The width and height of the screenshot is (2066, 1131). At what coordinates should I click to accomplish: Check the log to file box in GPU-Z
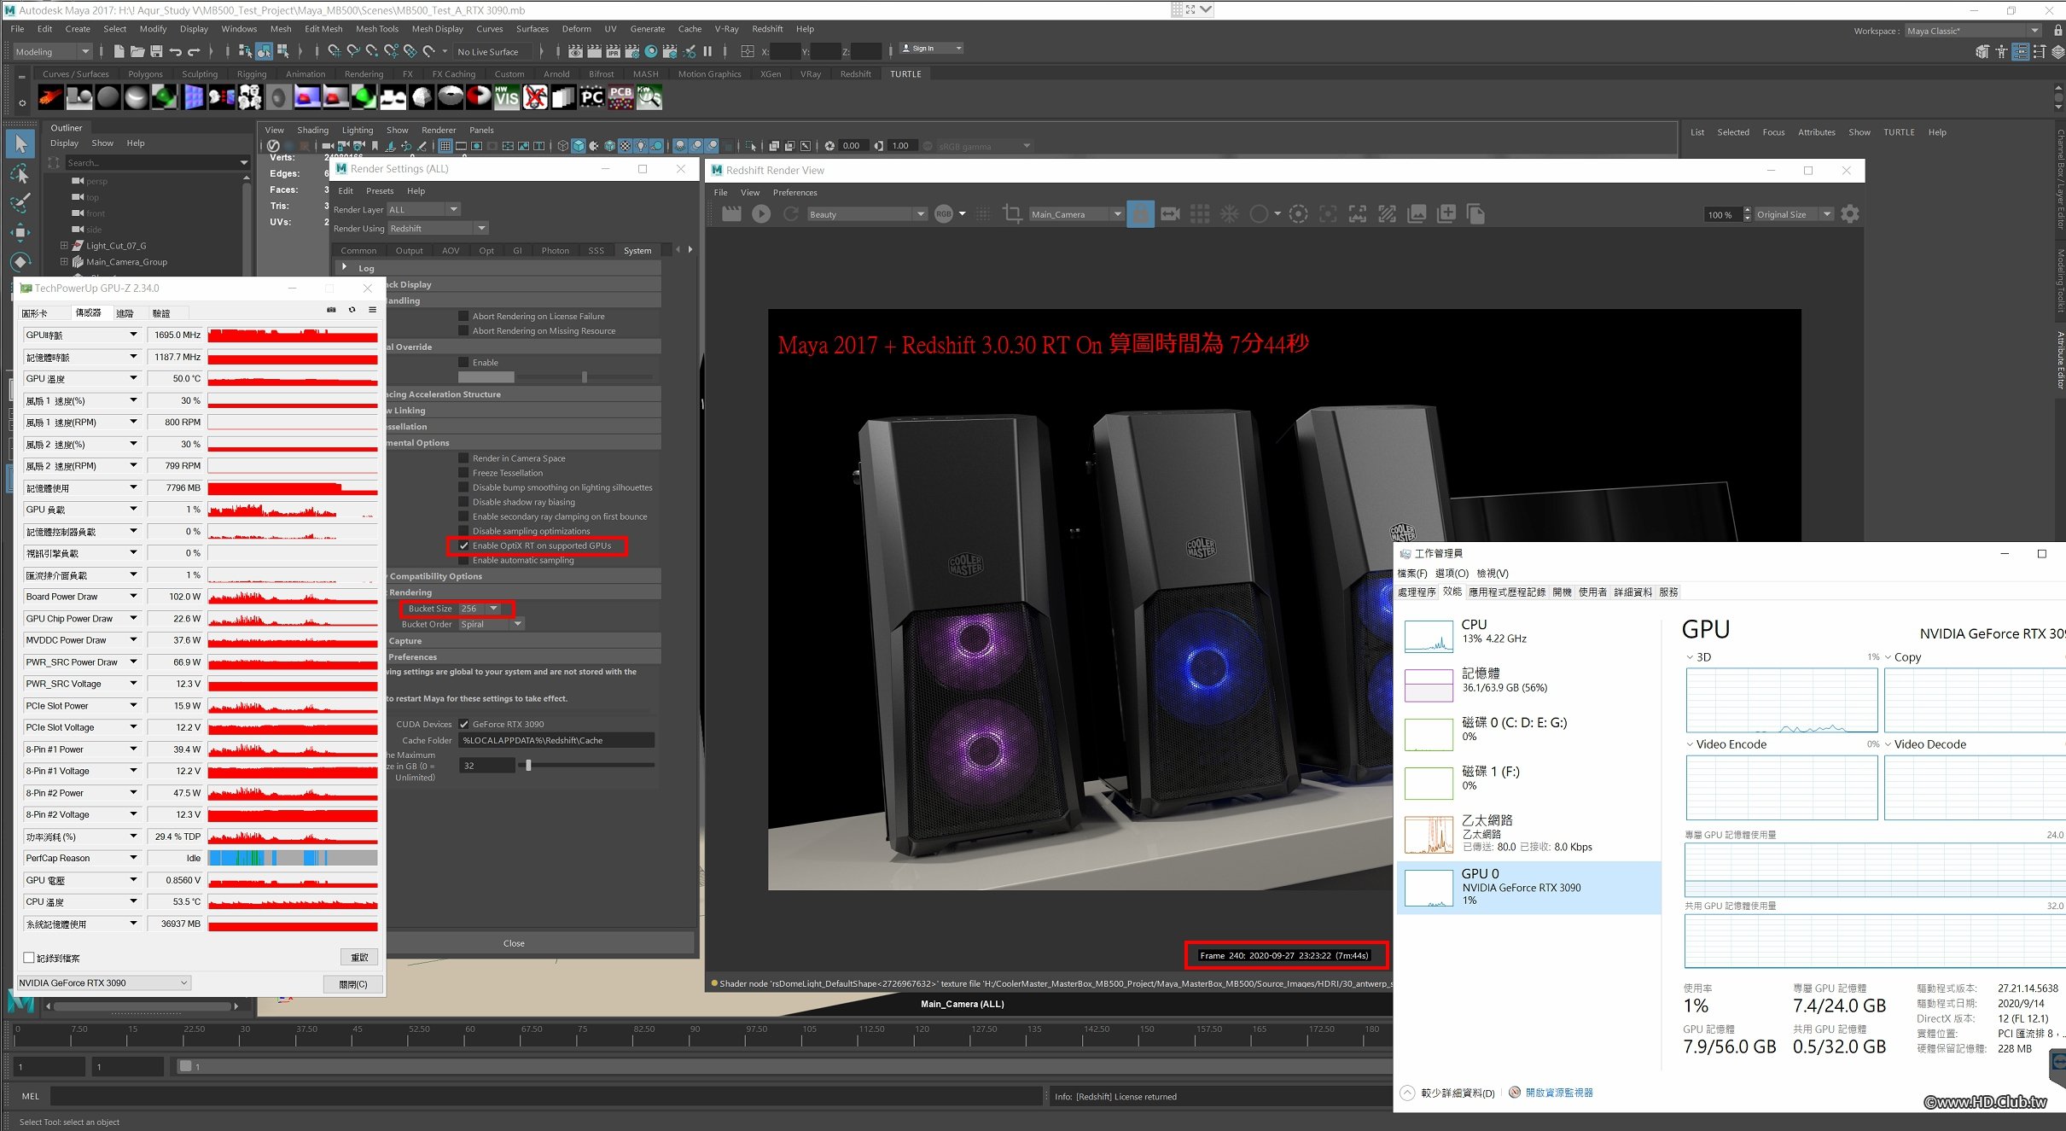29,958
